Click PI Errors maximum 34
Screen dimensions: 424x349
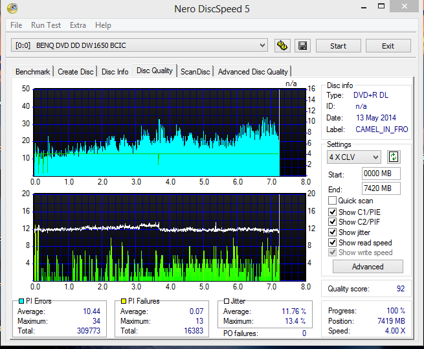pos(96,321)
